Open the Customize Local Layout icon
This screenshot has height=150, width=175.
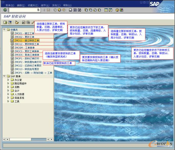coord(121,10)
